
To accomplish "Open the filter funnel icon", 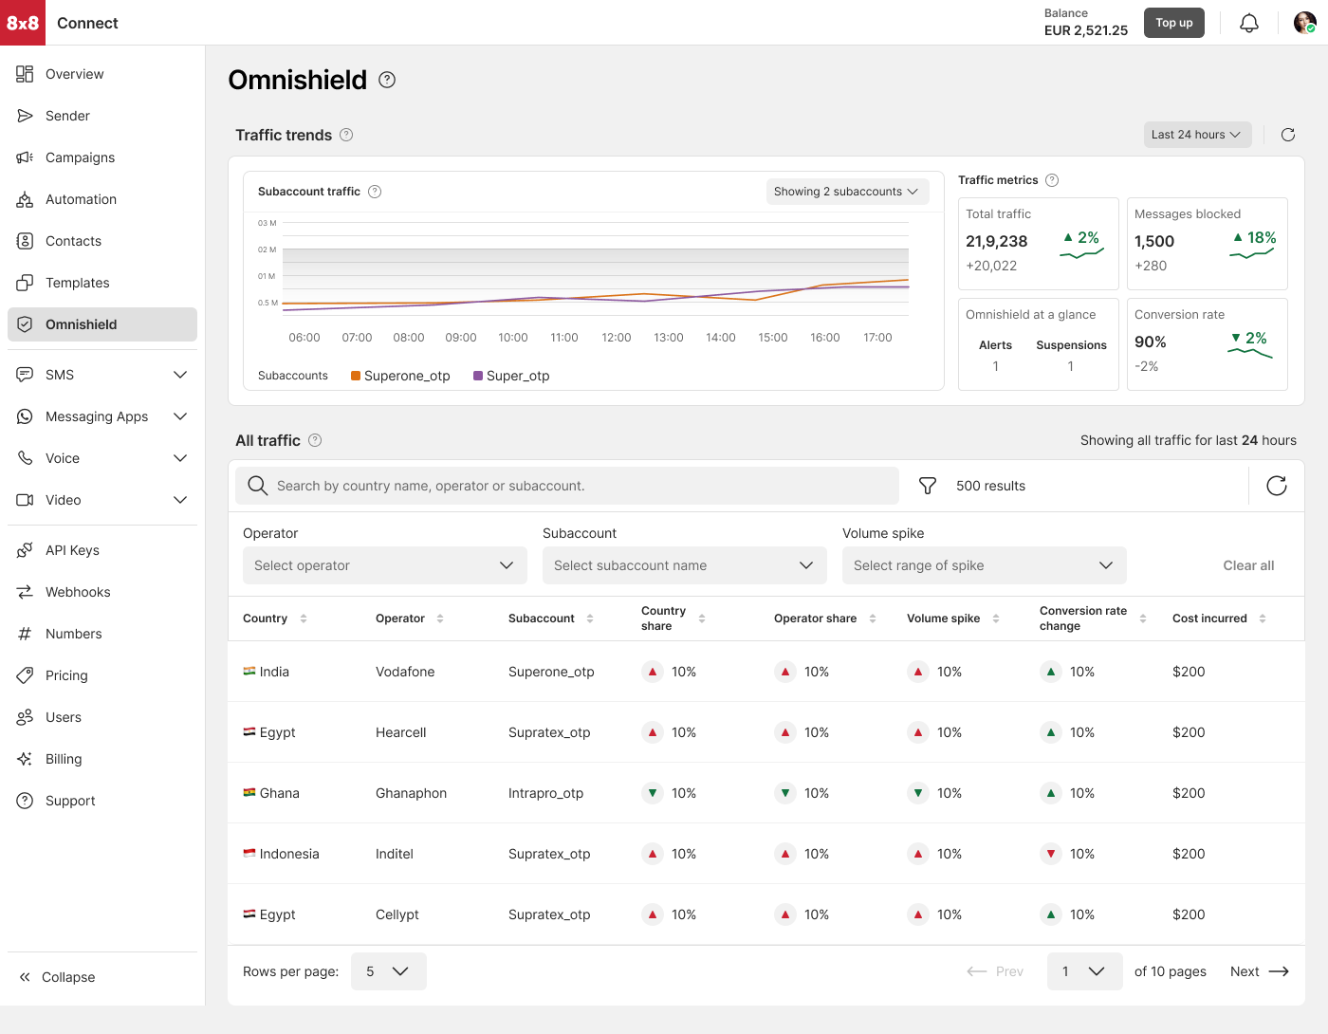I will coord(928,486).
